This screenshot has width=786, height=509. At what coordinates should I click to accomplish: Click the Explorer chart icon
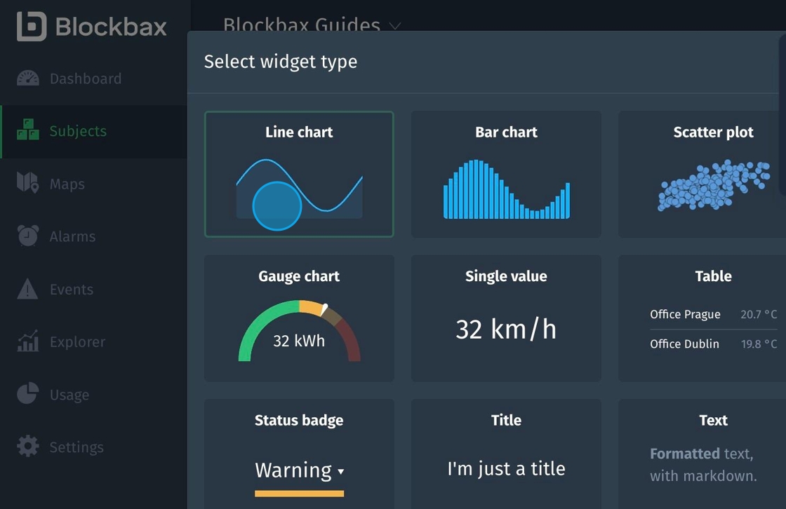(28, 341)
